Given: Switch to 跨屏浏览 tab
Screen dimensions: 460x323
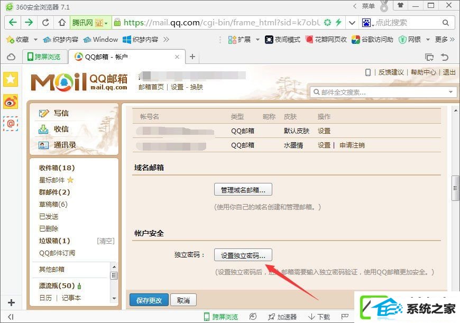Looking at the screenshot, I should pyautogui.click(x=44, y=57).
